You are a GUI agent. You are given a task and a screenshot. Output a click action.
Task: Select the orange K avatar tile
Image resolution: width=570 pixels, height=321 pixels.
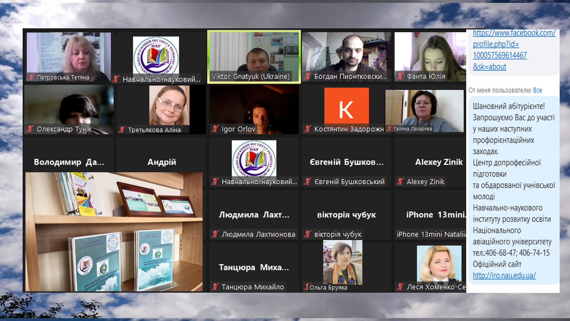tap(346, 107)
